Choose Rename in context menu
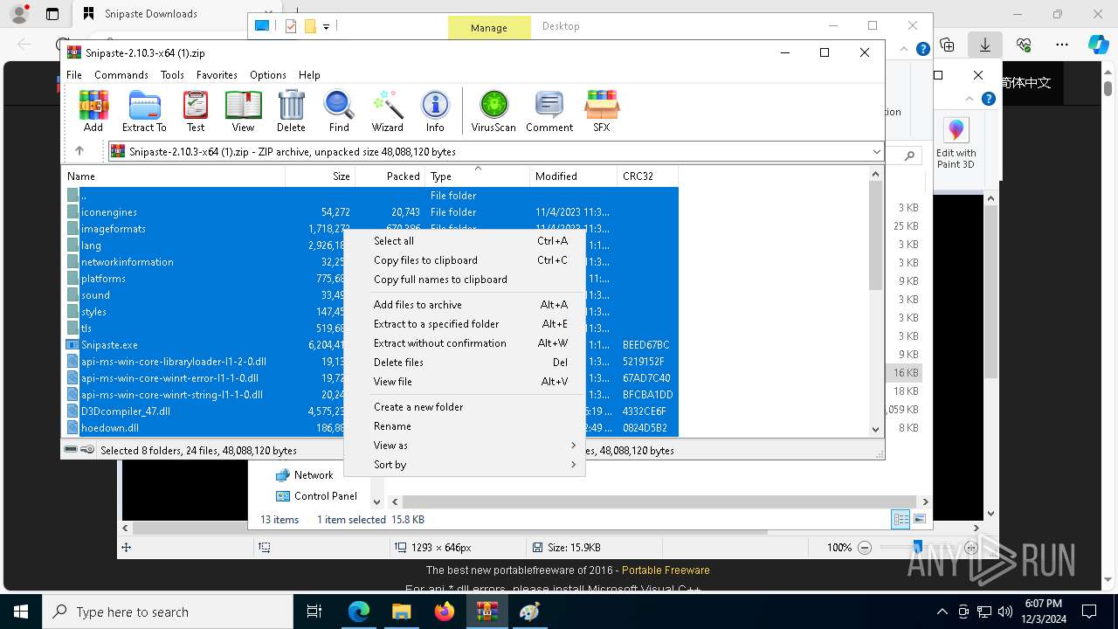The image size is (1118, 629). [x=465, y=426]
